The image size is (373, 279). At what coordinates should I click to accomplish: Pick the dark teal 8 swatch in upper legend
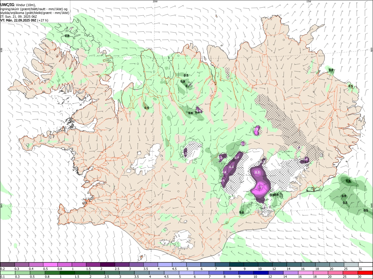(x=236, y=265)
